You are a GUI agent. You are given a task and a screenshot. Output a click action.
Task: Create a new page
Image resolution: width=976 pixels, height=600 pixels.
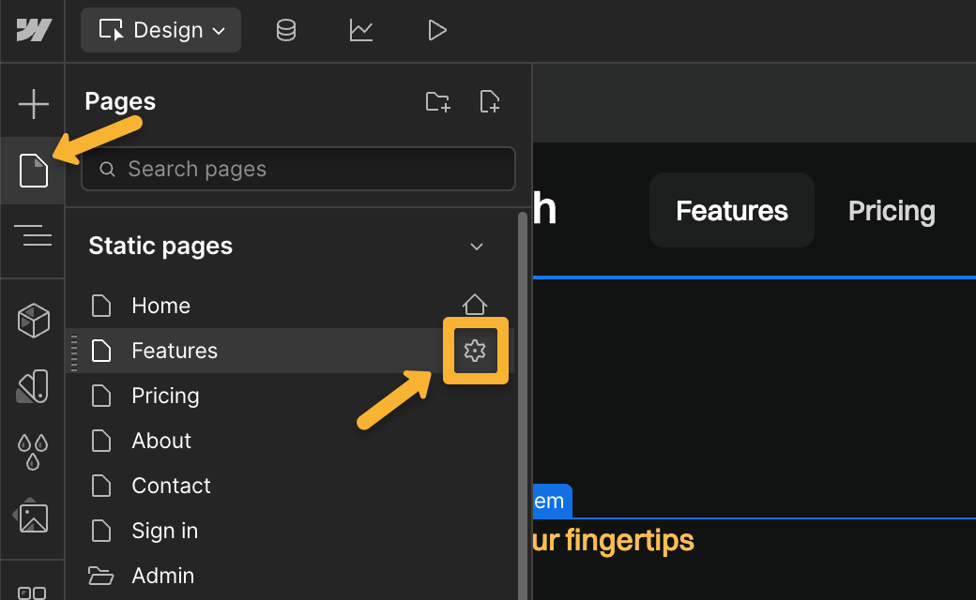pyautogui.click(x=489, y=102)
